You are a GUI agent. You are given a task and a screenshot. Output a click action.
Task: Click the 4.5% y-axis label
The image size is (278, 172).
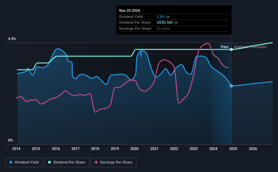point(12,39)
